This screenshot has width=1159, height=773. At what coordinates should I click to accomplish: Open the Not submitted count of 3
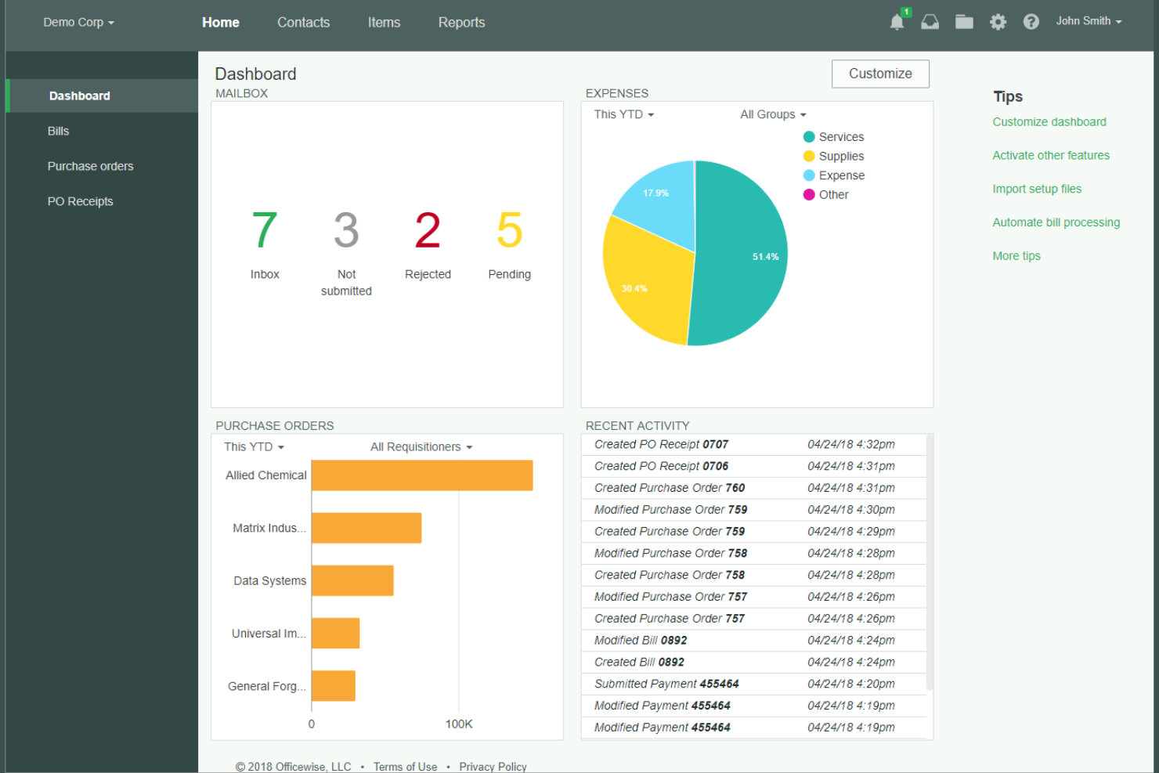tap(346, 230)
